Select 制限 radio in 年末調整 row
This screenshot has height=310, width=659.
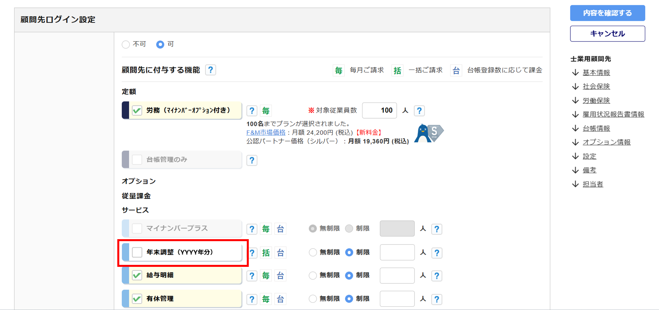point(349,252)
